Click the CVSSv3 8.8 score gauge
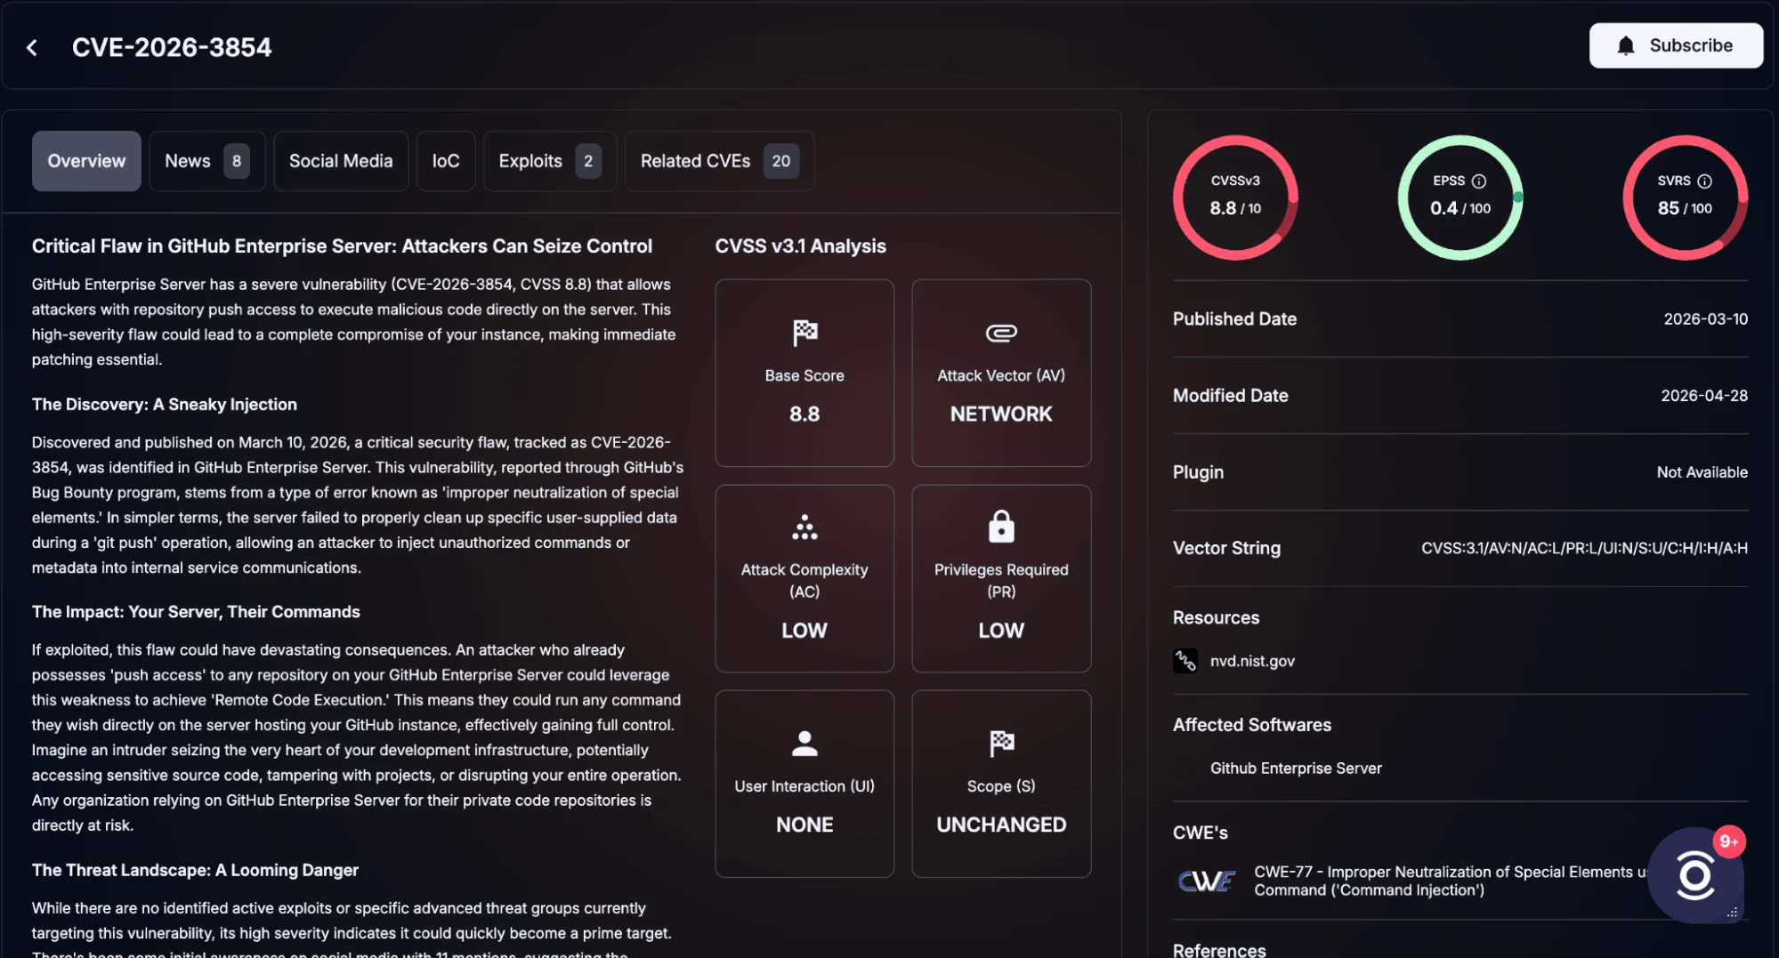The height and width of the screenshot is (958, 1779). (1235, 197)
